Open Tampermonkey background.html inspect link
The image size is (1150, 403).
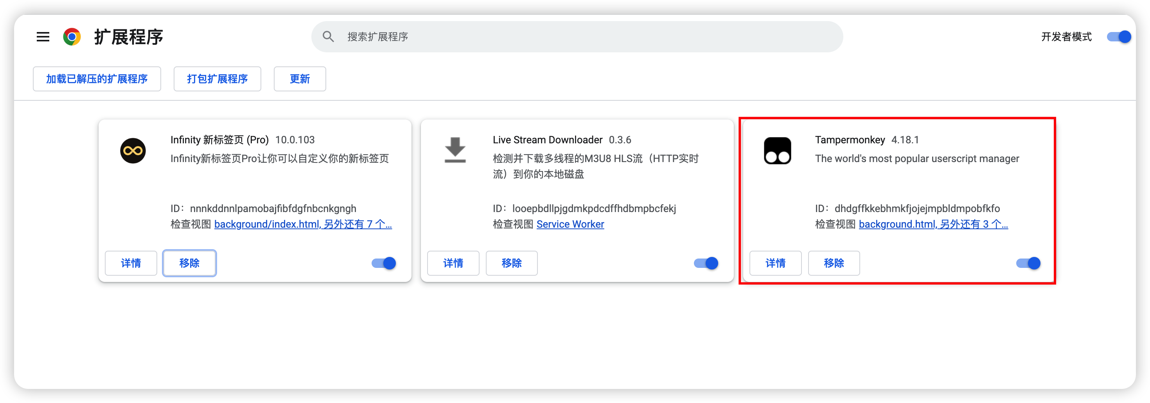pos(933,224)
